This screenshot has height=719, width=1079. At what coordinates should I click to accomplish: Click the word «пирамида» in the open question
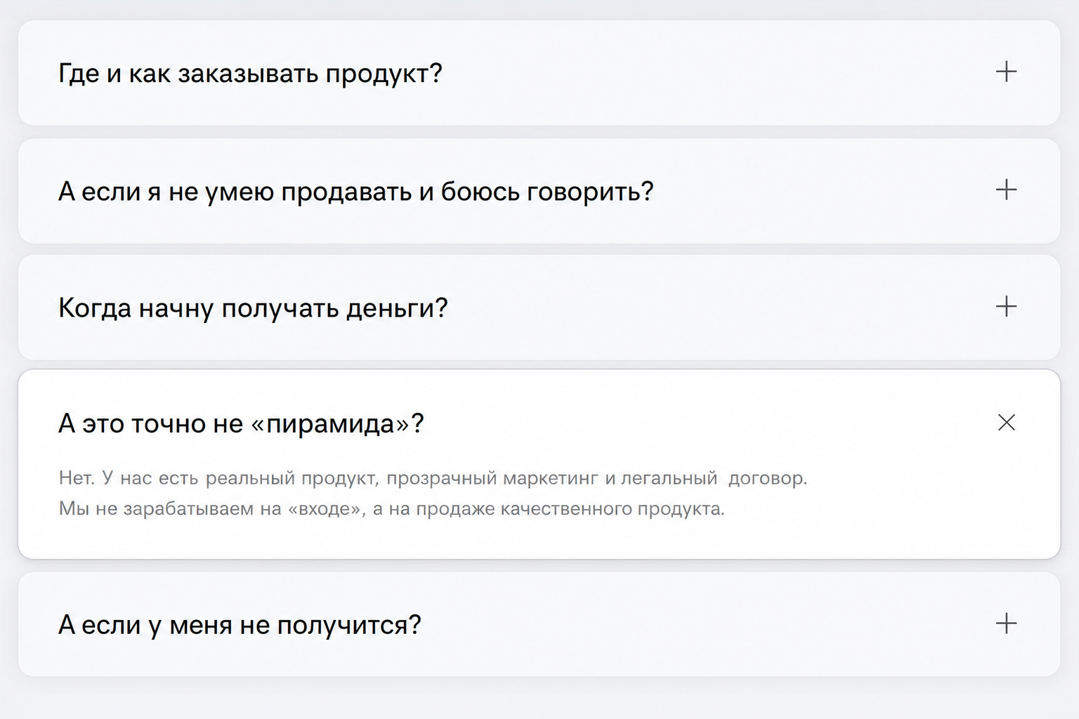click(329, 424)
